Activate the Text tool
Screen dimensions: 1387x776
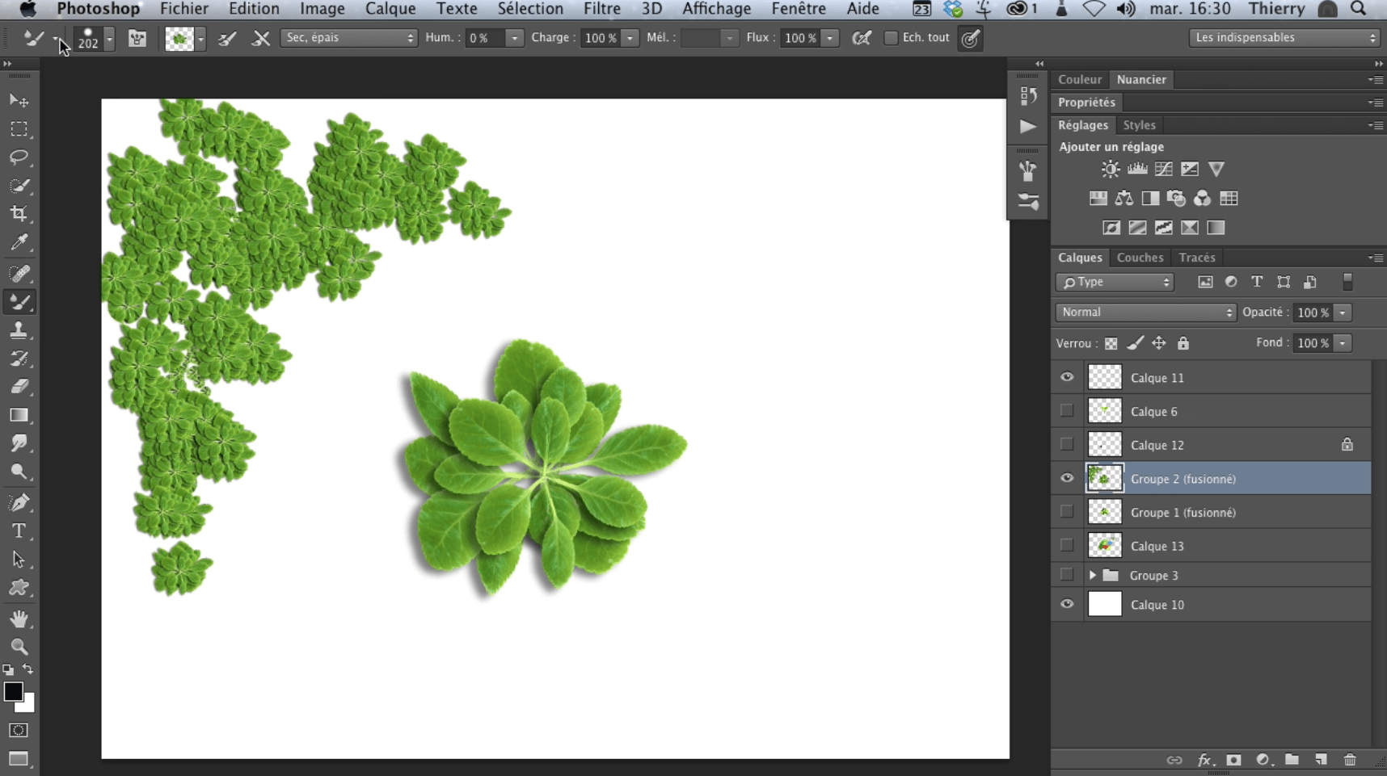click(19, 531)
